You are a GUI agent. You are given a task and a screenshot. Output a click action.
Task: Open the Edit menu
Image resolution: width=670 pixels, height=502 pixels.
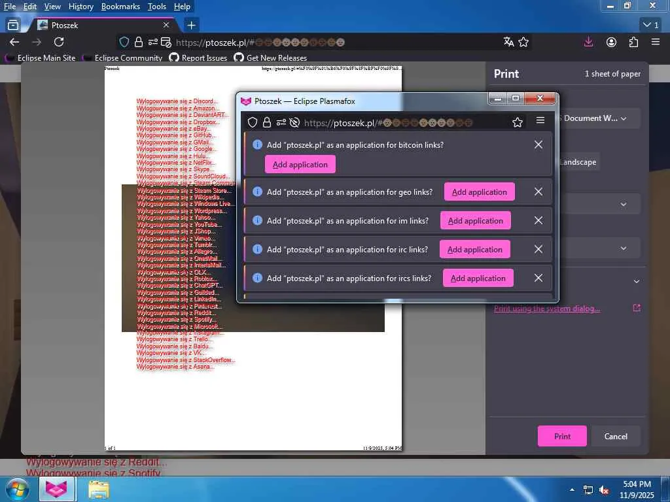click(29, 7)
